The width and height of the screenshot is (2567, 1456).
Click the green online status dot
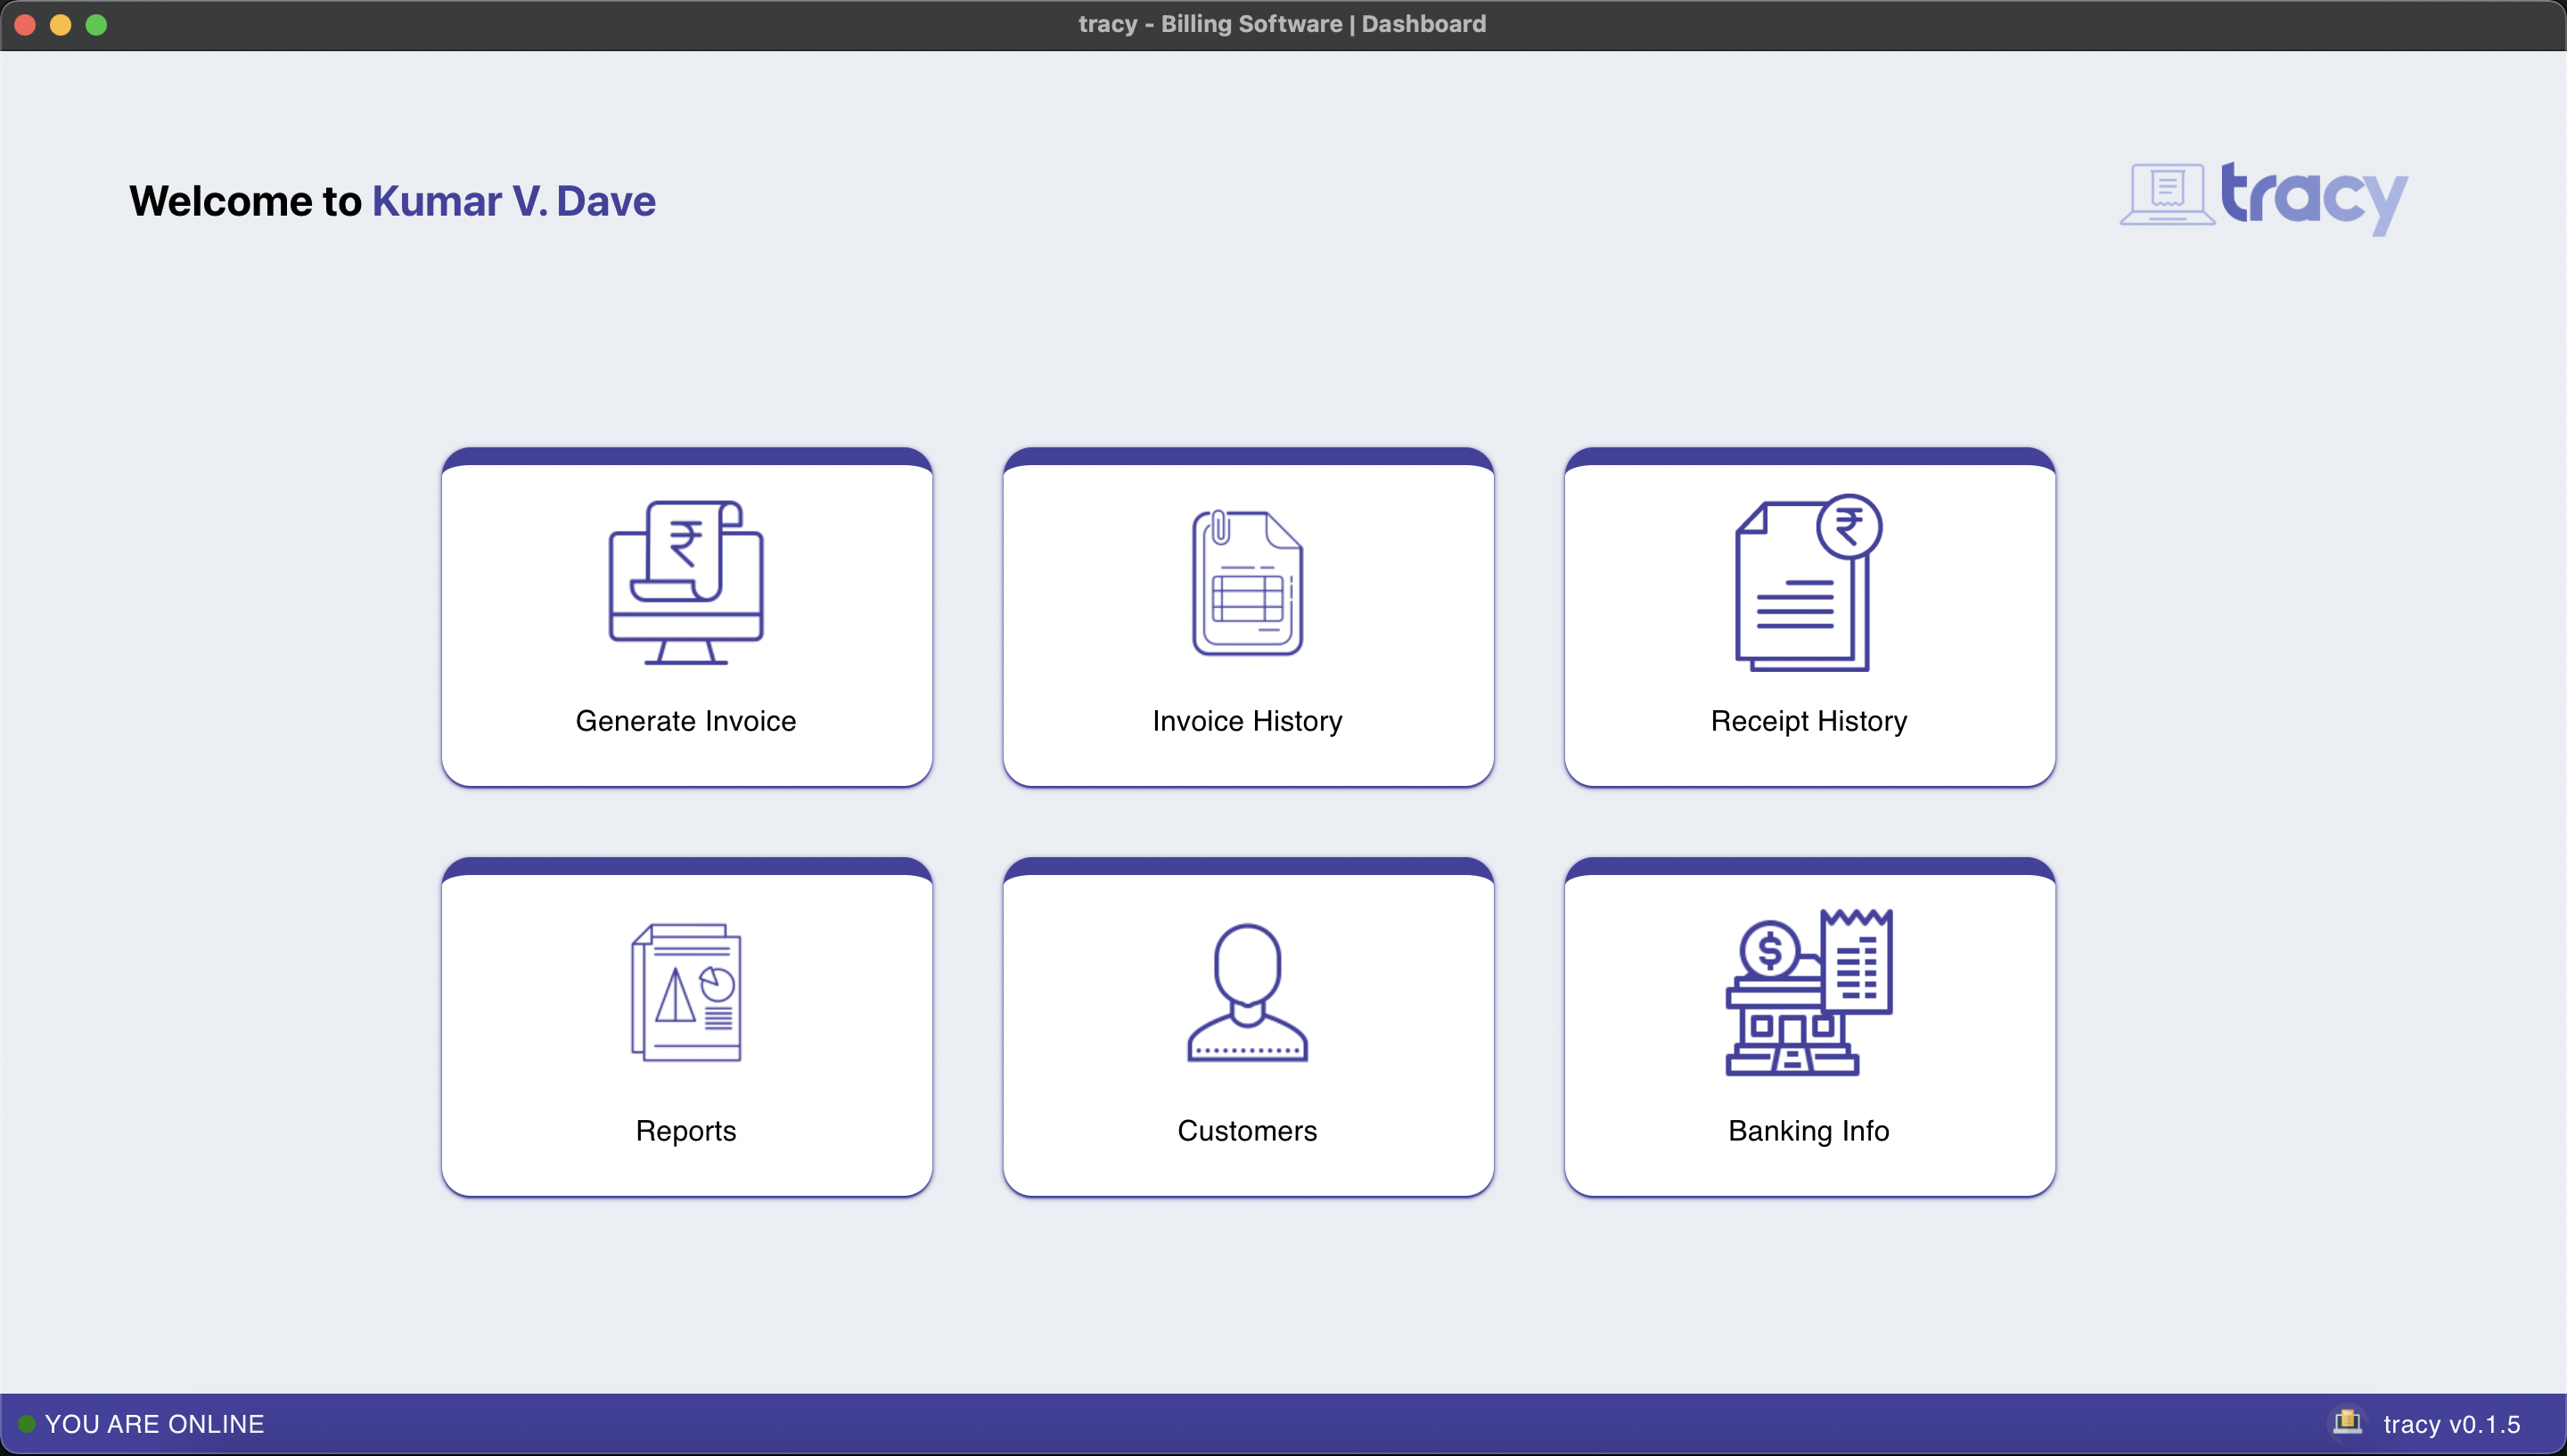click(x=27, y=1423)
